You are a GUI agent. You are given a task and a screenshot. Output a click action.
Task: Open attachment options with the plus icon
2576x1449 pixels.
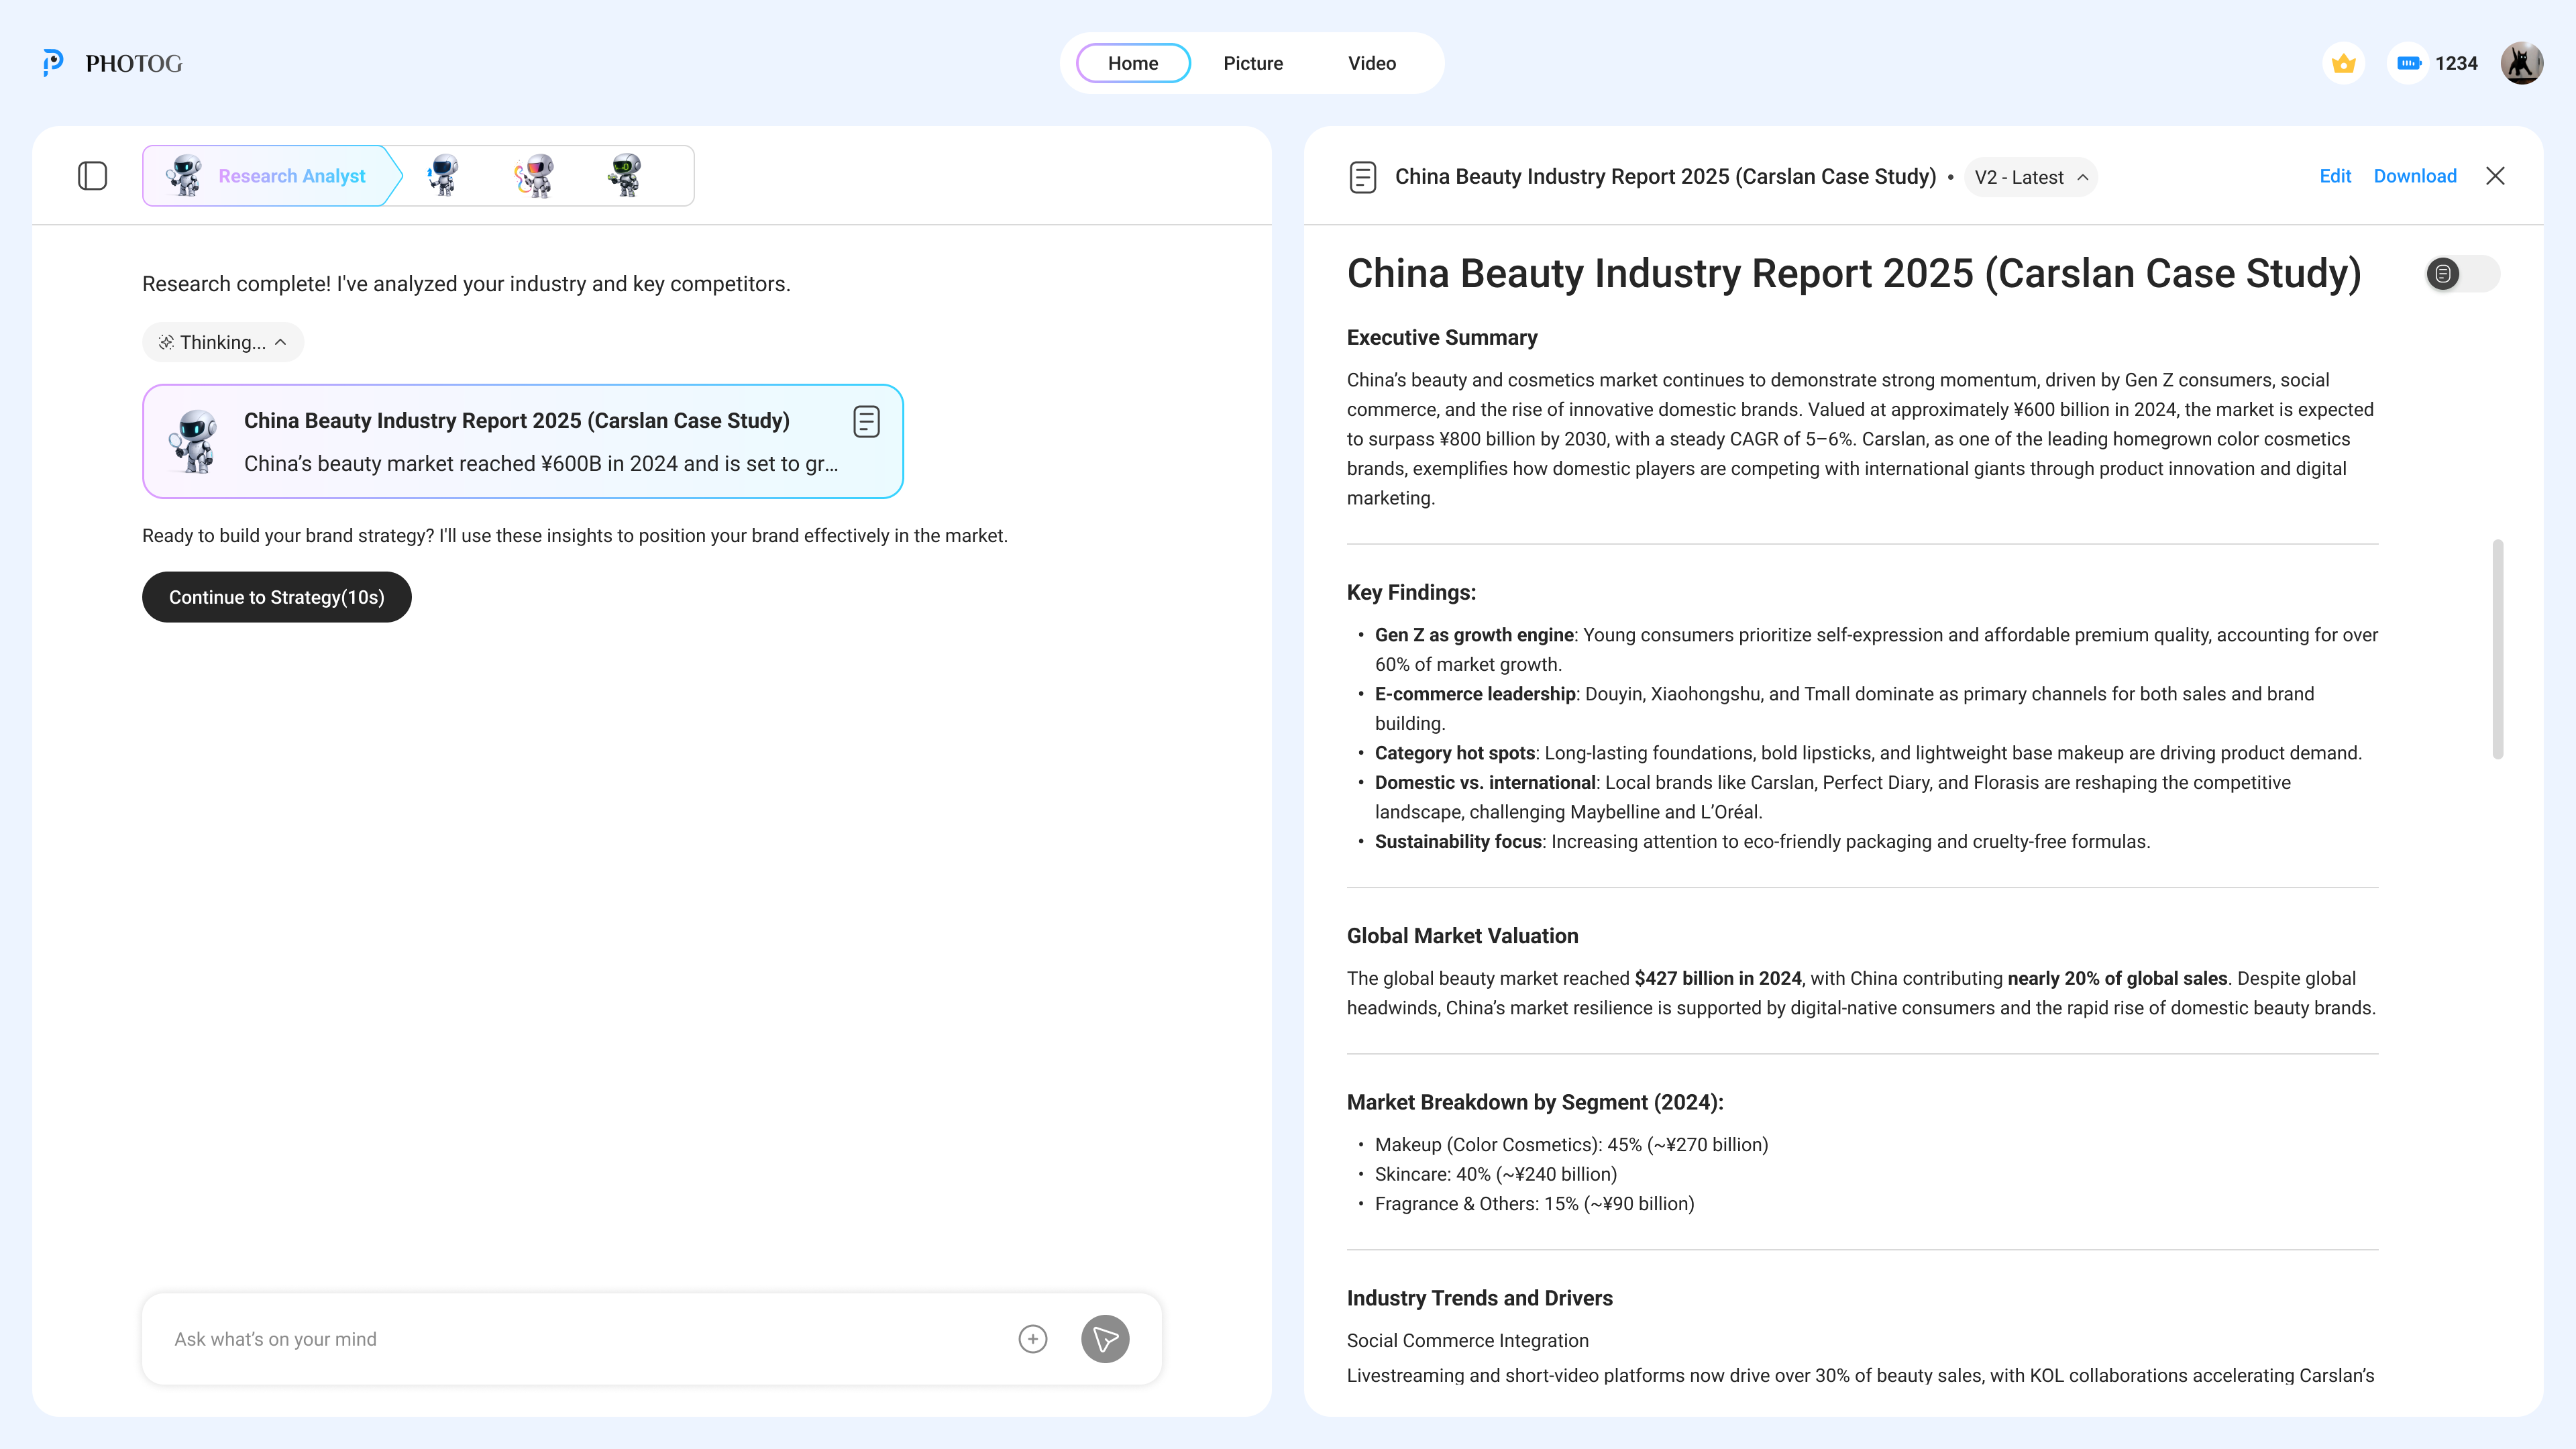click(1032, 1338)
